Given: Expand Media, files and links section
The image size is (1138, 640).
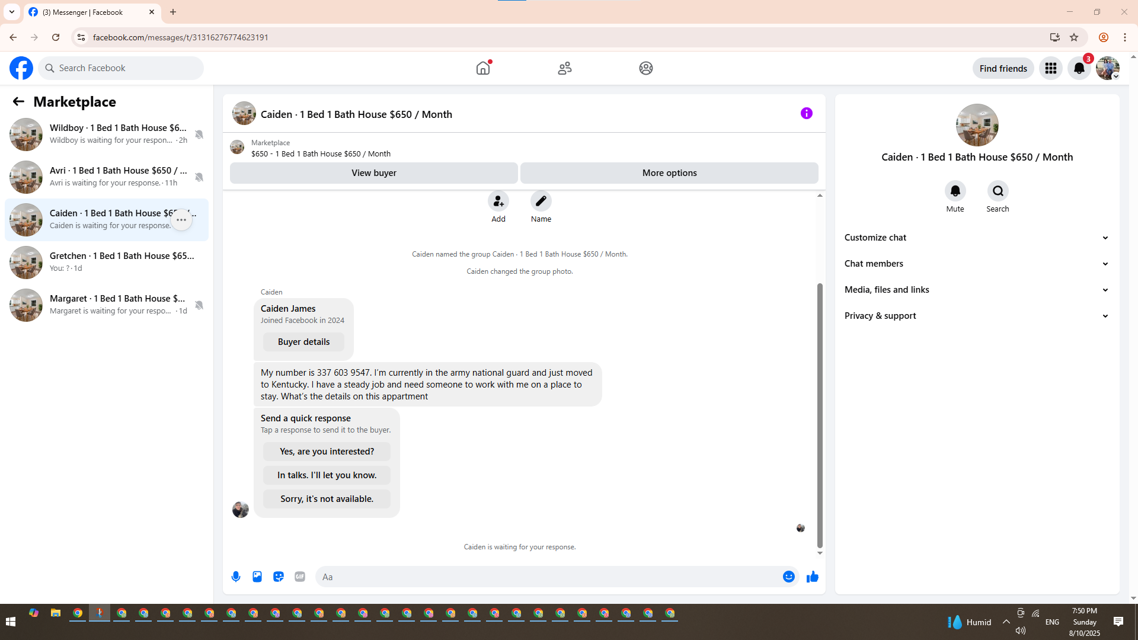Looking at the screenshot, I should [x=977, y=290].
